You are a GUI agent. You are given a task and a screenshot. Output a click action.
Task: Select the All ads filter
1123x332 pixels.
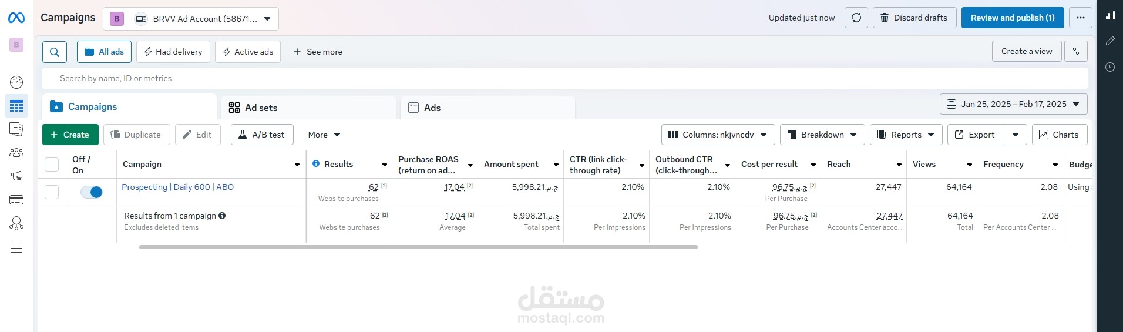click(x=104, y=52)
